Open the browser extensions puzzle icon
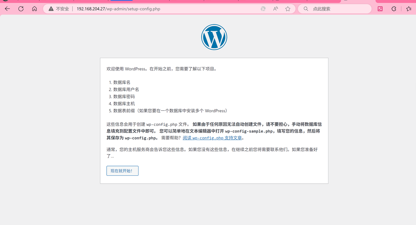This screenshot has width=416, height=225. (x=394, y=9)
